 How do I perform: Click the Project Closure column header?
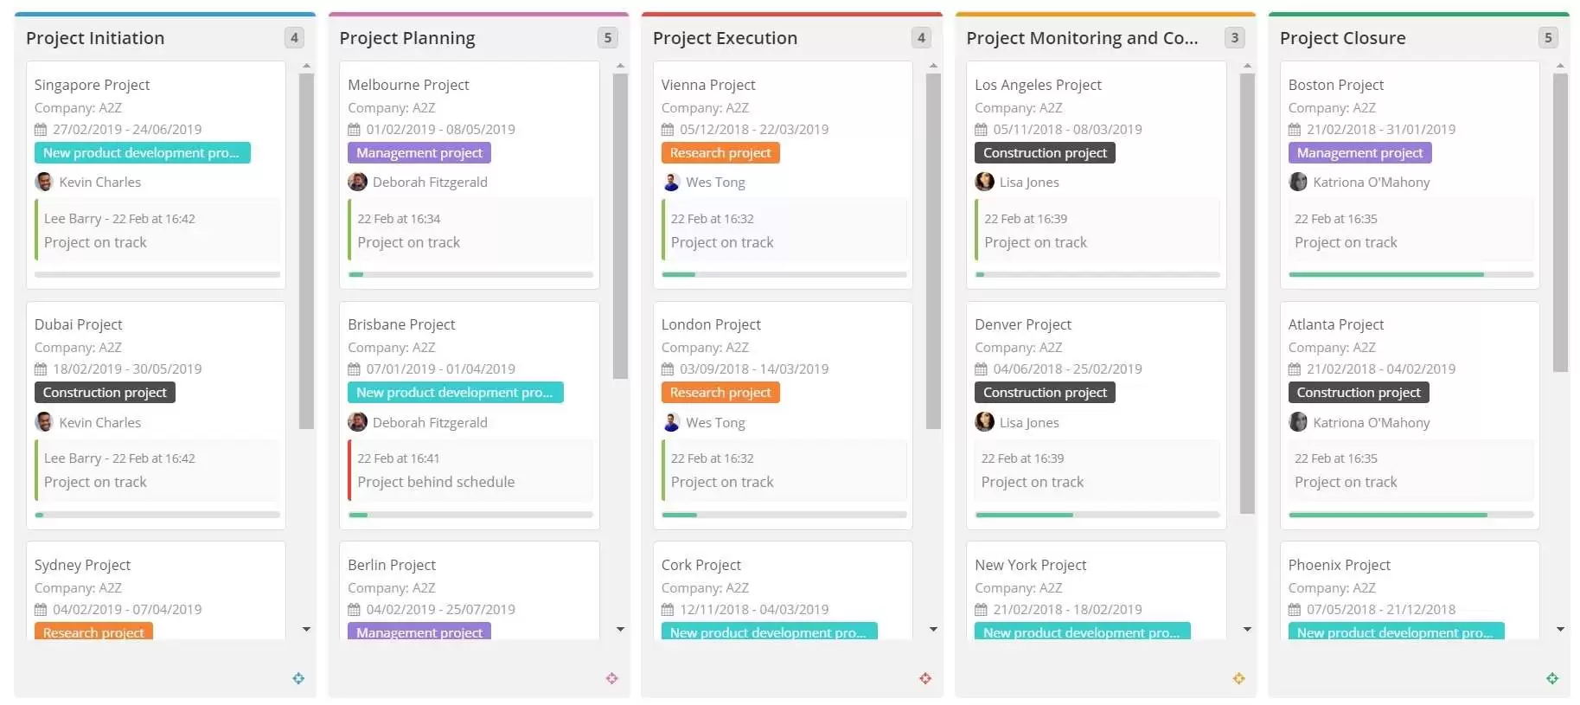pyautogui.click(x=1342, y=38)
